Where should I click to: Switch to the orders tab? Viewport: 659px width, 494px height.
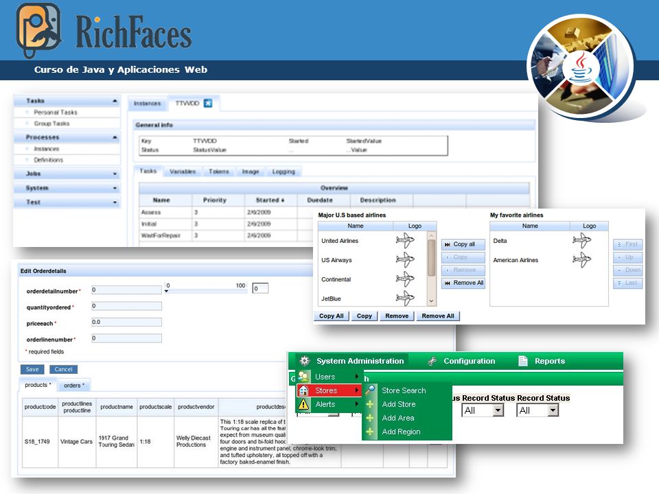pyautogui.click(x=74, y=385)
